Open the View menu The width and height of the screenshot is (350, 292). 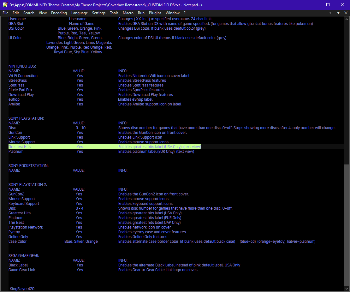[x=43, y=13]
